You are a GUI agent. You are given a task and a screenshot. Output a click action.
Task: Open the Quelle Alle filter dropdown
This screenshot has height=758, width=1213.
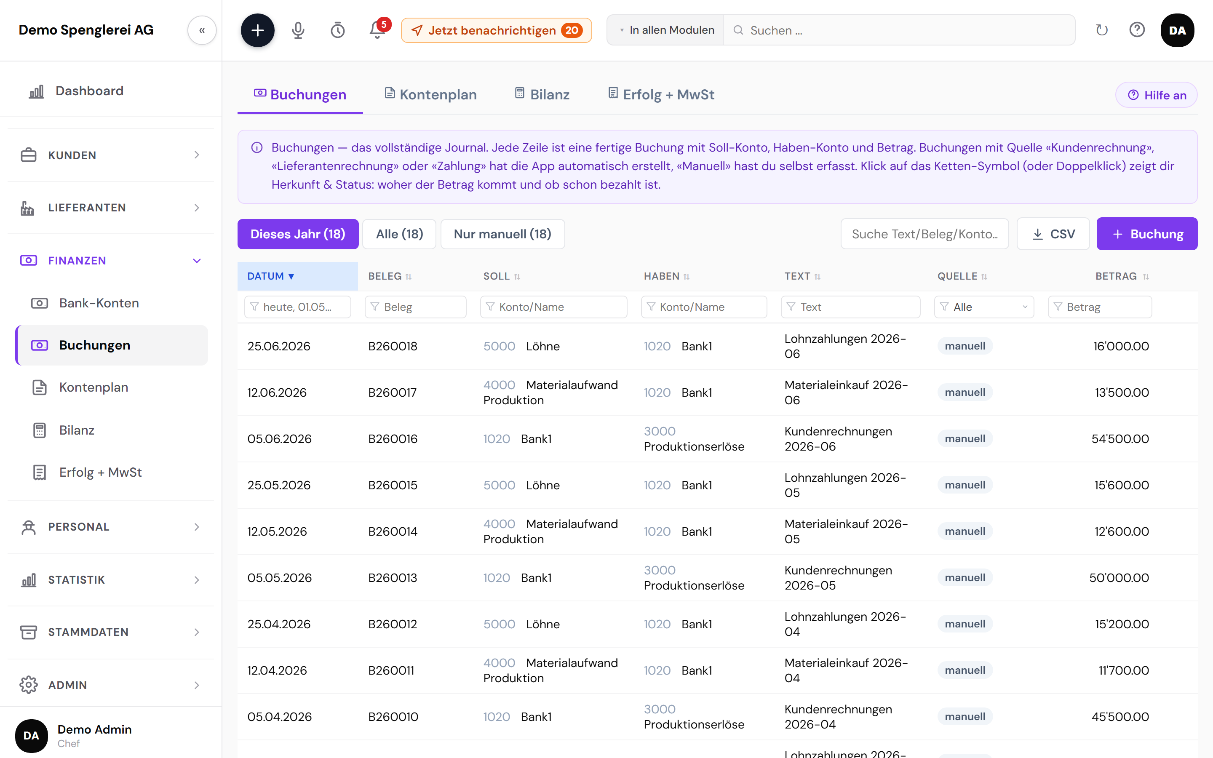click(984, 307)
